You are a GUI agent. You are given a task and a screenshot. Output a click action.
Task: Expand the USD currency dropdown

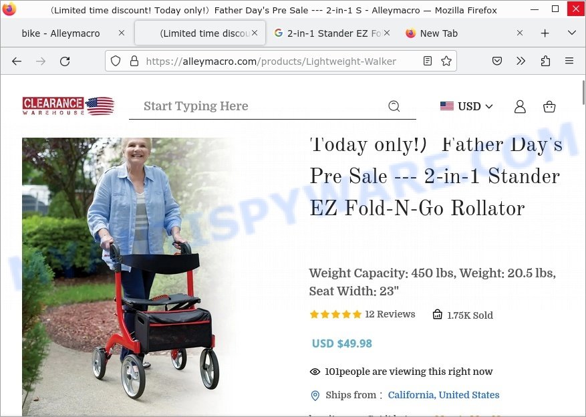466,106
